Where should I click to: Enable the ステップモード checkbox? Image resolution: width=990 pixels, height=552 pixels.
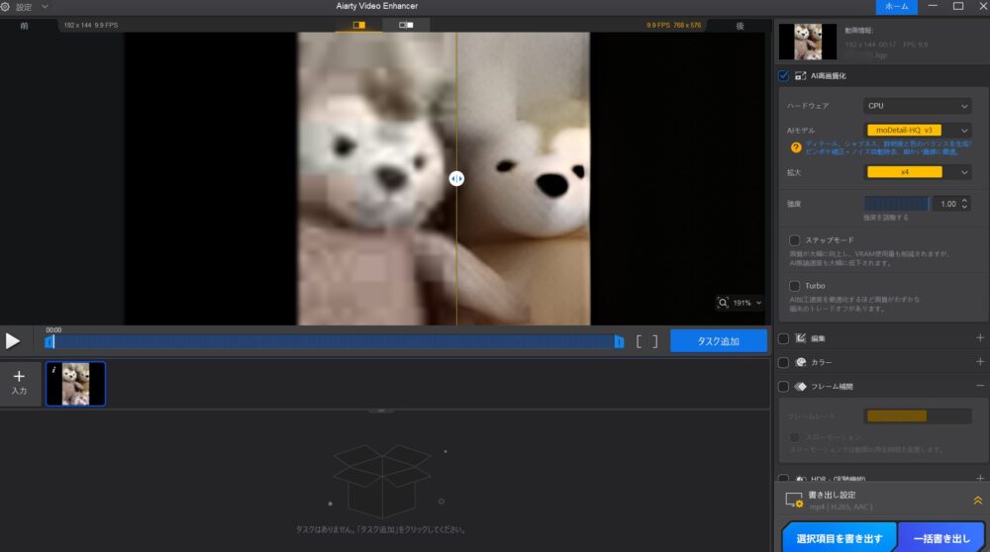point(794,239)
